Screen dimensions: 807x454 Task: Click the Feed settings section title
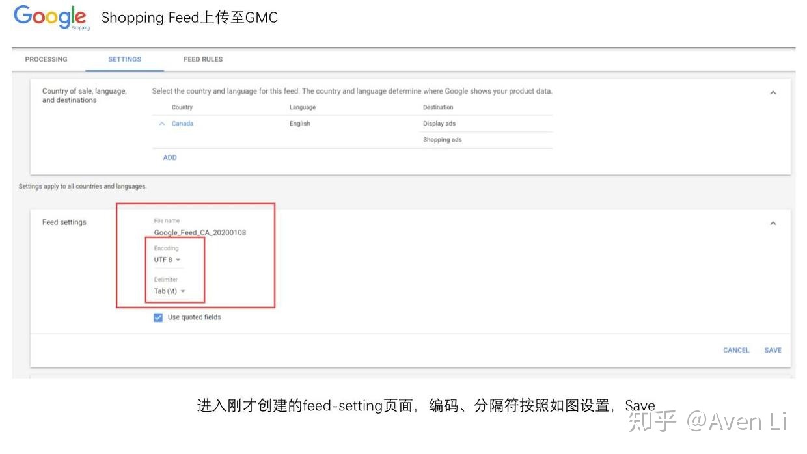64,222
